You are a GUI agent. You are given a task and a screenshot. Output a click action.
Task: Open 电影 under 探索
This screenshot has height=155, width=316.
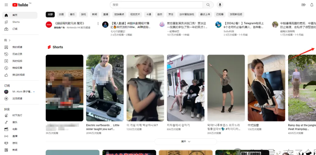point(20,129)
